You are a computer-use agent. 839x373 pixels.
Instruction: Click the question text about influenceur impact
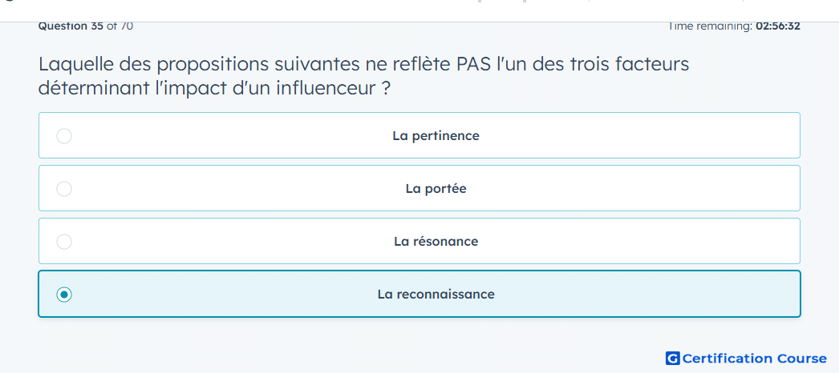[364, 76]
